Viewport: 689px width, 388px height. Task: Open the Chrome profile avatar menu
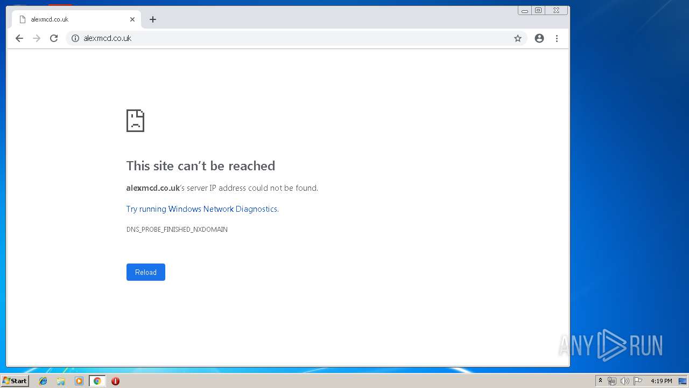tap(539, 38)
